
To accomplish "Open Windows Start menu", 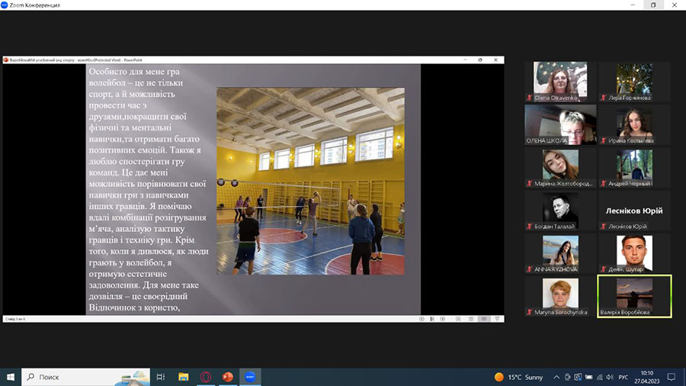I will tap(11, 377).
